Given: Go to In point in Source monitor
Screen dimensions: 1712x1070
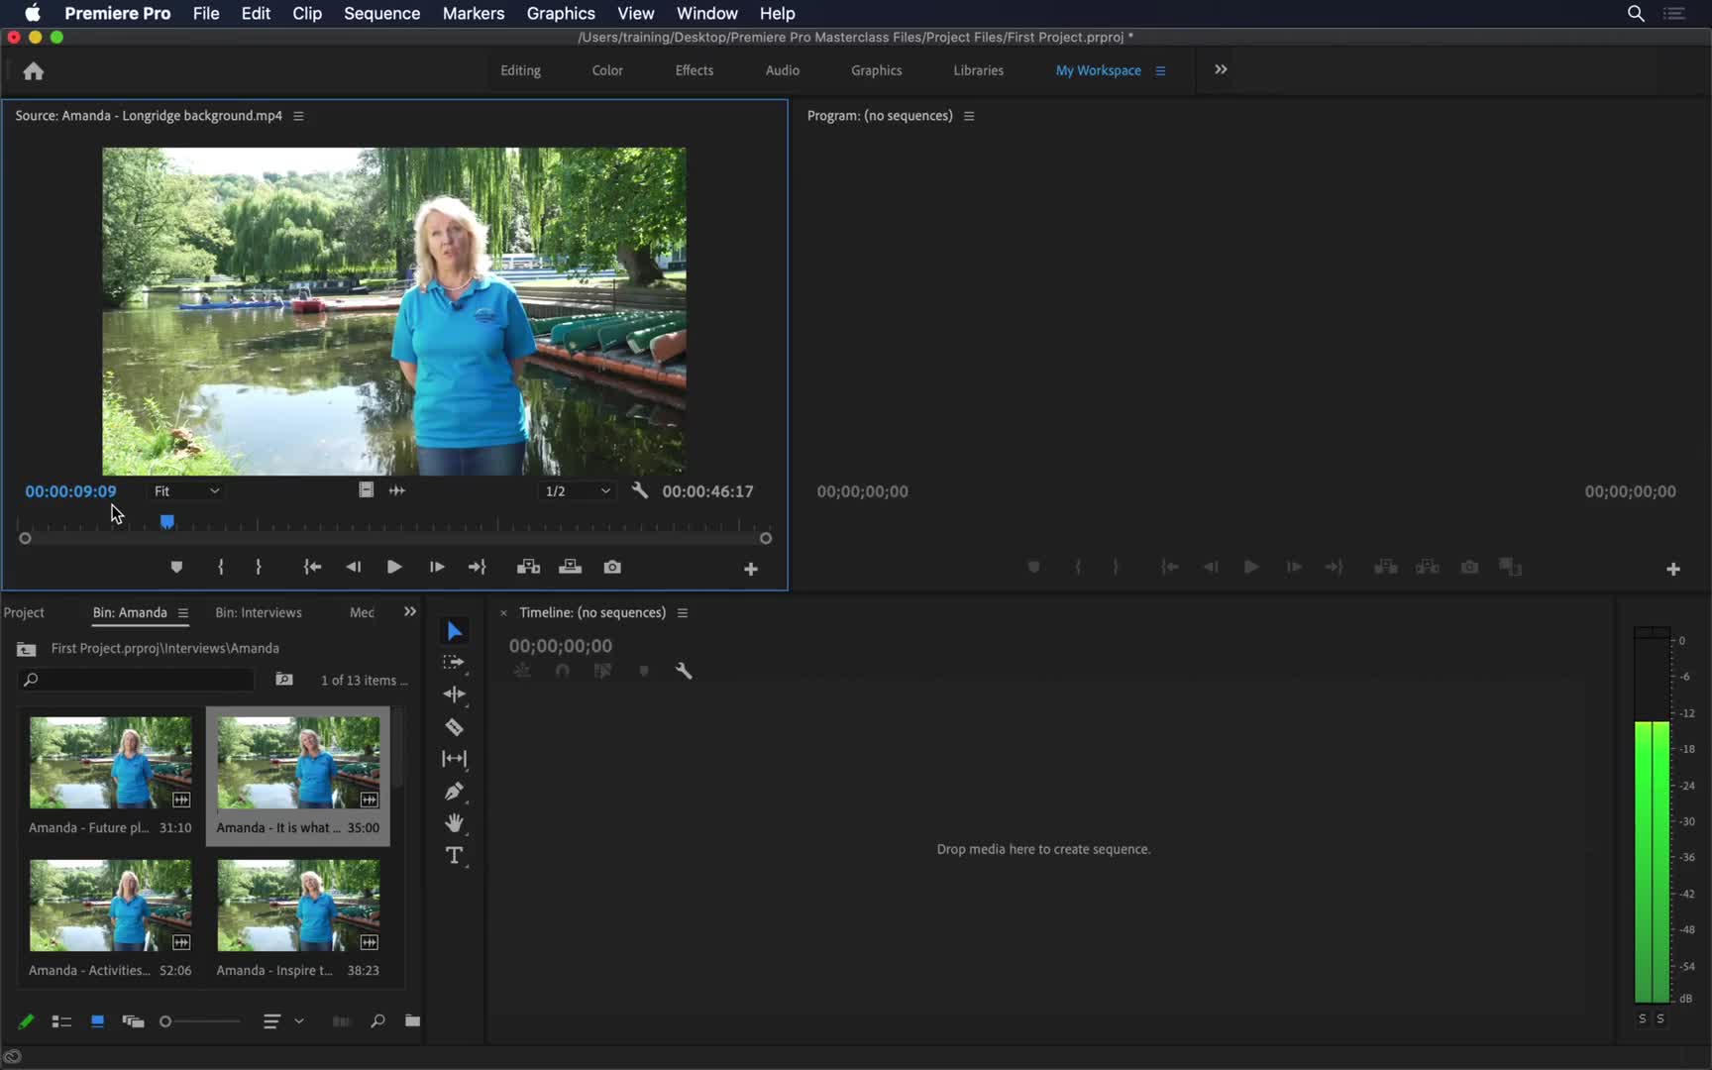Looking at the screenshot, I should 312,567.
